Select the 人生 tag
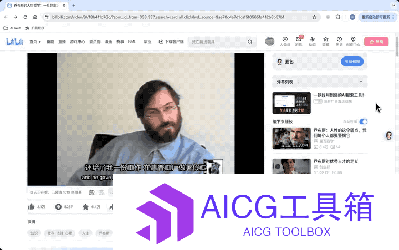 click(x=85, y=233)
